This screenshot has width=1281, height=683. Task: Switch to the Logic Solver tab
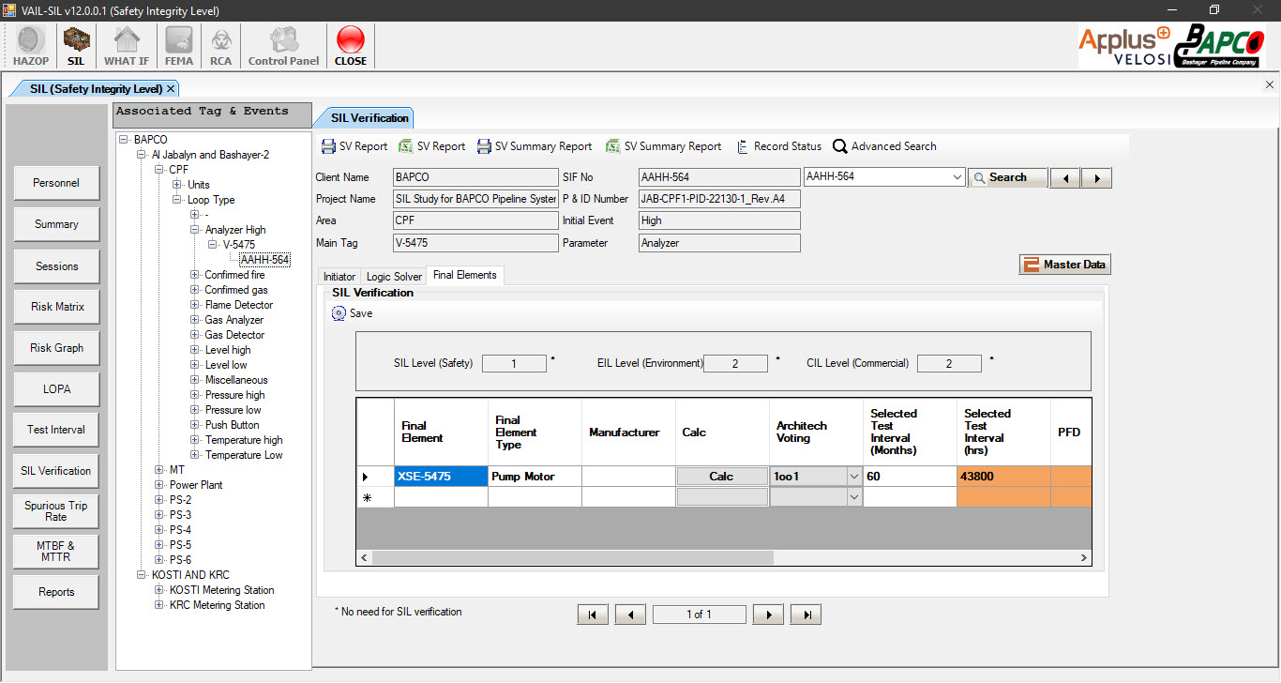click(394, 277)
